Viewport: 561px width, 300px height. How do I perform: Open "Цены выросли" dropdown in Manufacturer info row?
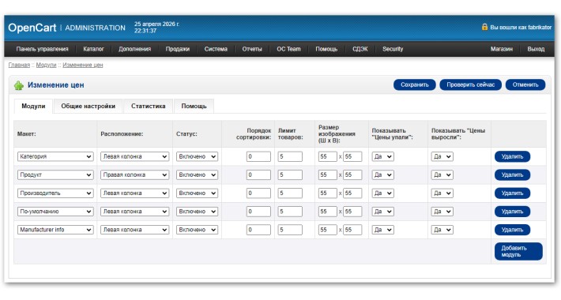[442, 230]
